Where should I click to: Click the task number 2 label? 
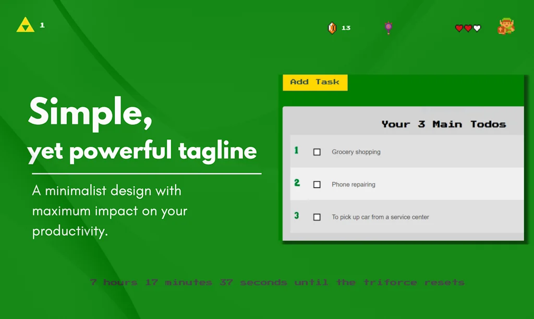(x=297, y=183)
